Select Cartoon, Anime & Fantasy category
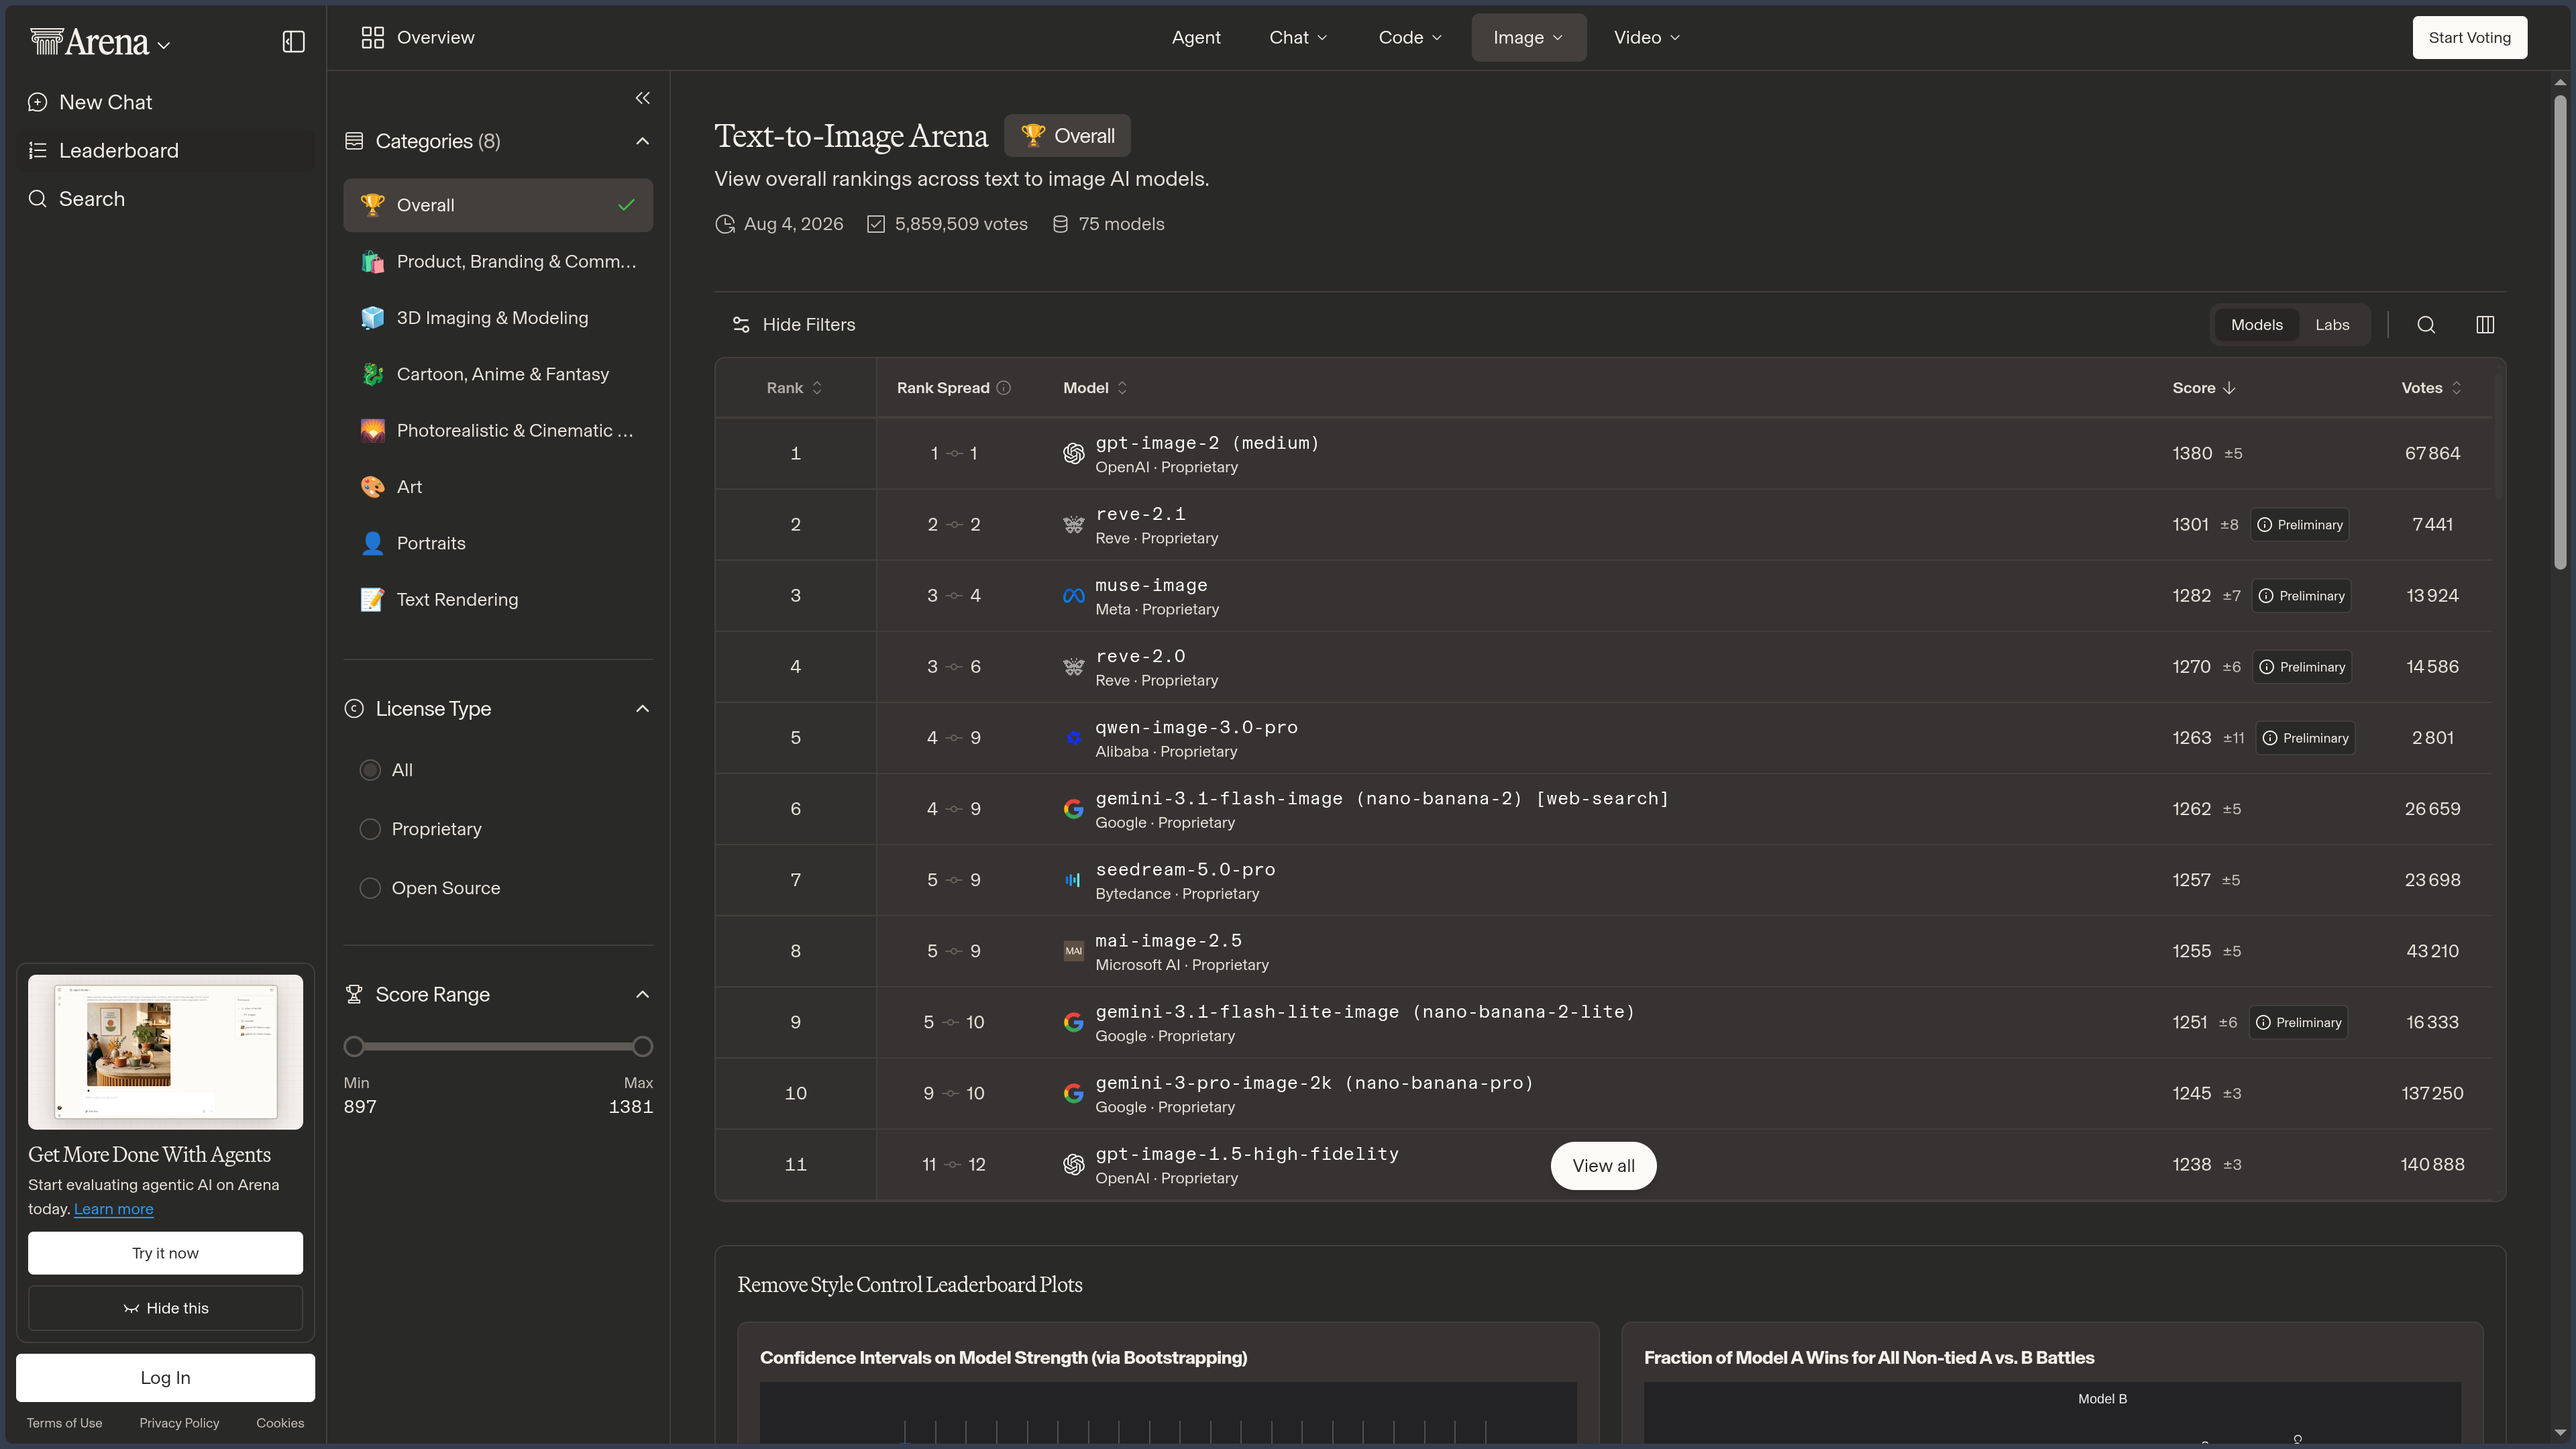This screenshot has height=1449, width=2576. click(498, 374)
